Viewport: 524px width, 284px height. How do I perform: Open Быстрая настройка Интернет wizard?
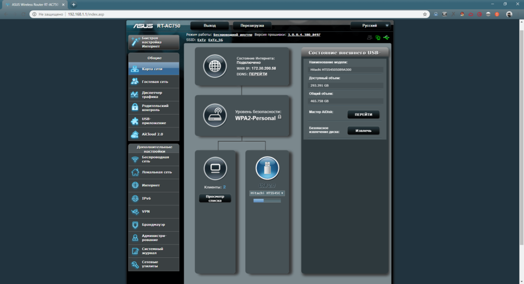pyautogui.click(x=154, y=42)
